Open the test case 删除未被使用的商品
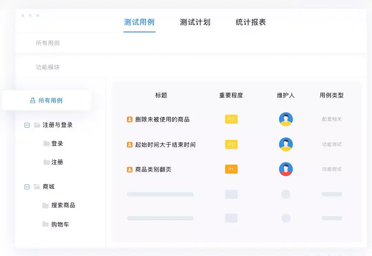The image size is (372, 256). (162, 119)
